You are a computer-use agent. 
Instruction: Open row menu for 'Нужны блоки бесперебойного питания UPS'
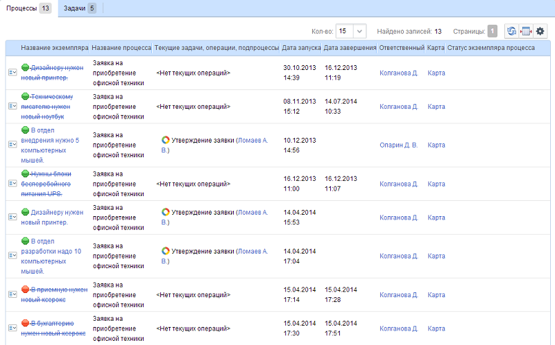[x=12, y=184]
